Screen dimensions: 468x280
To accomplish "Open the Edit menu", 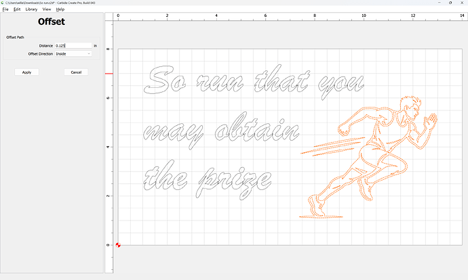I will pos(17,9).
